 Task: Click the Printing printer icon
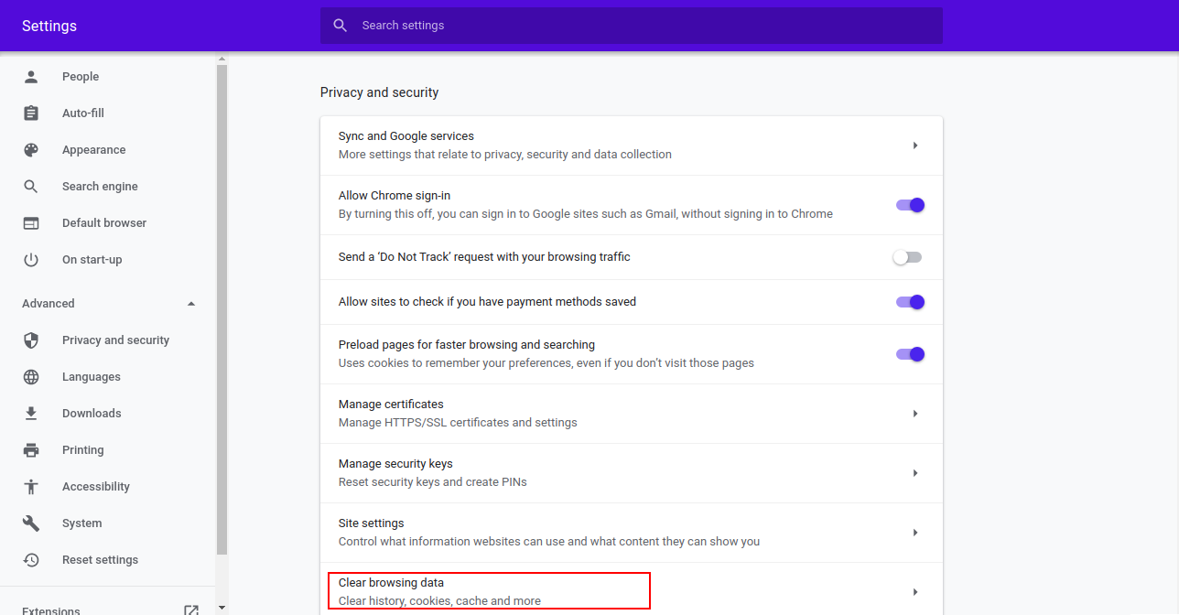31,449
